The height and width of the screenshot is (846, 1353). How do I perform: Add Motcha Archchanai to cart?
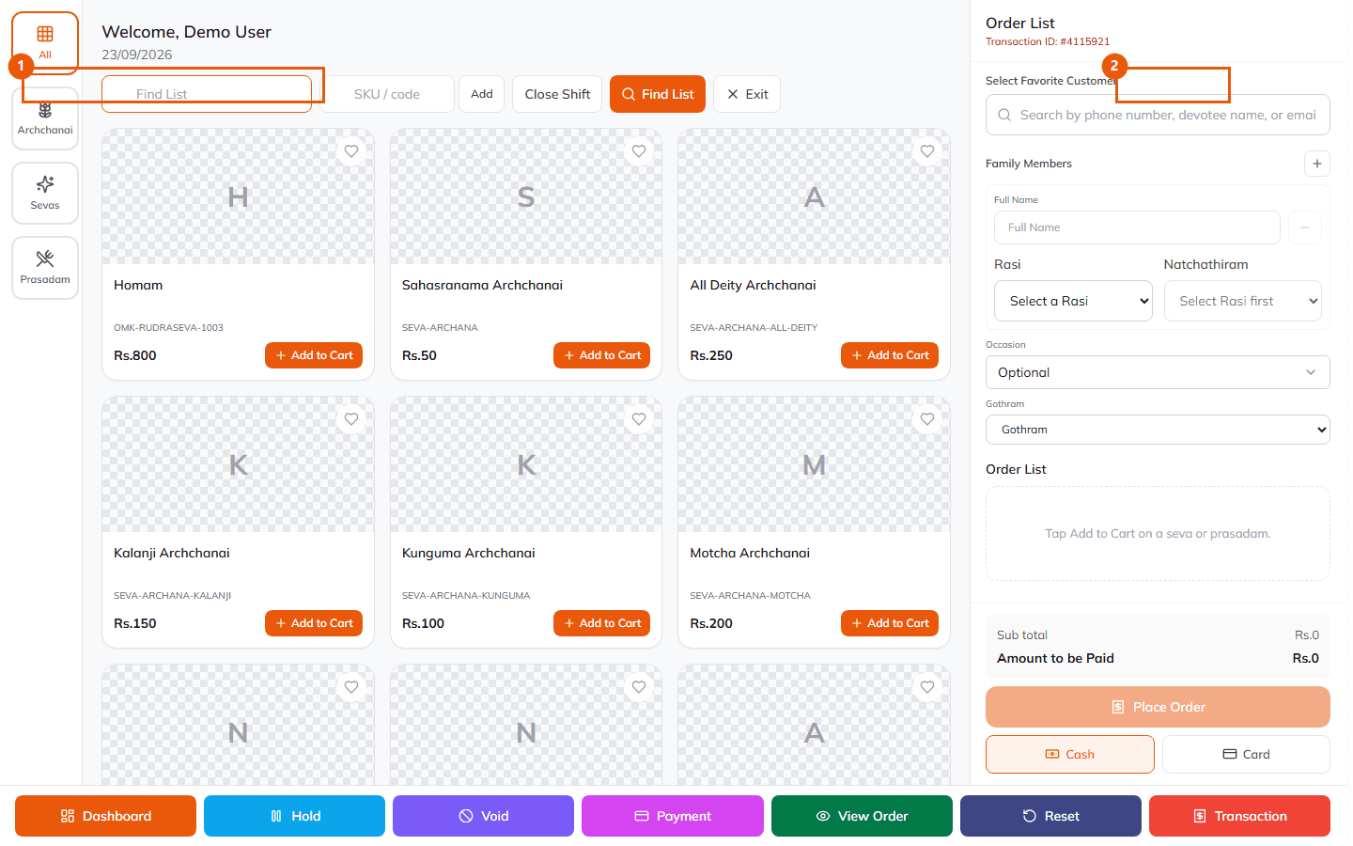890,623
